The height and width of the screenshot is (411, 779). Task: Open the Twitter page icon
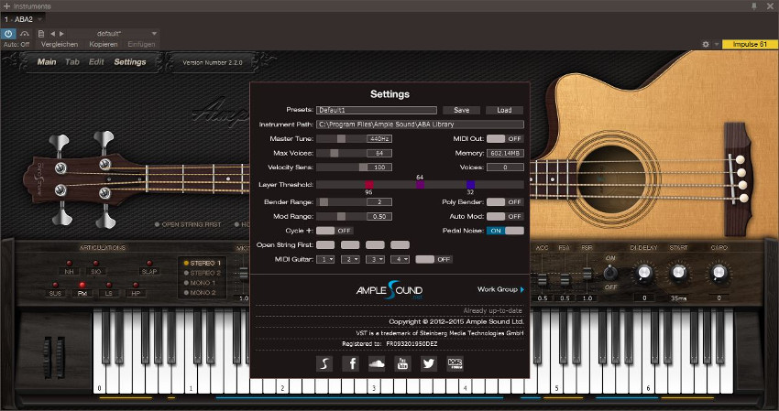click(429, 363)
